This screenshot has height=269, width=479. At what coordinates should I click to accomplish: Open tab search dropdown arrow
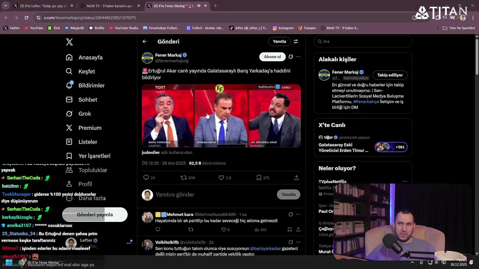point(5,6)
